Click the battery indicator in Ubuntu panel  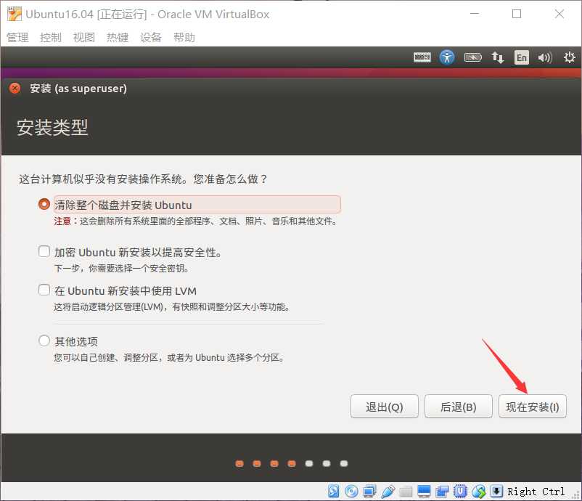pyautogui.click(x=473, y=57)
